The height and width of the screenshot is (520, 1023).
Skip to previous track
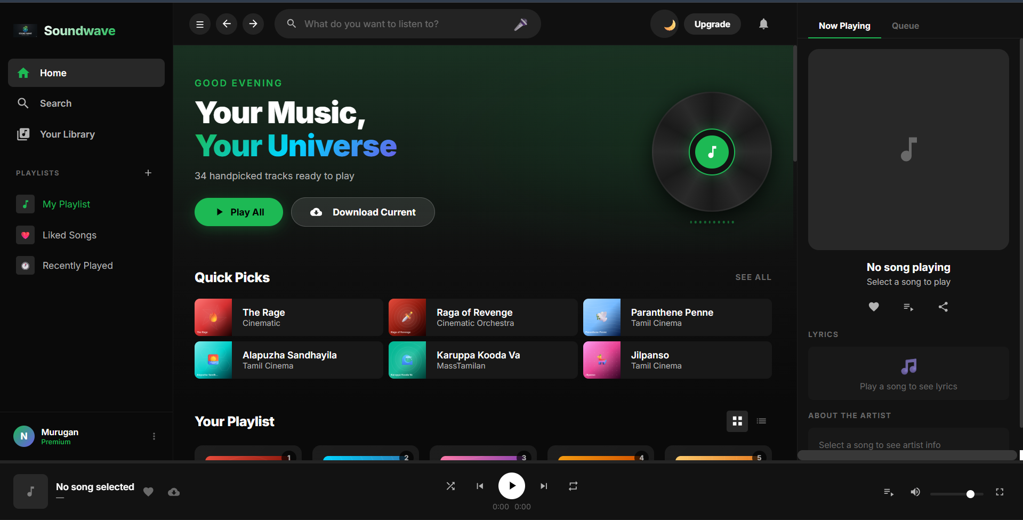pyautogui.click(x=480, y=486)
